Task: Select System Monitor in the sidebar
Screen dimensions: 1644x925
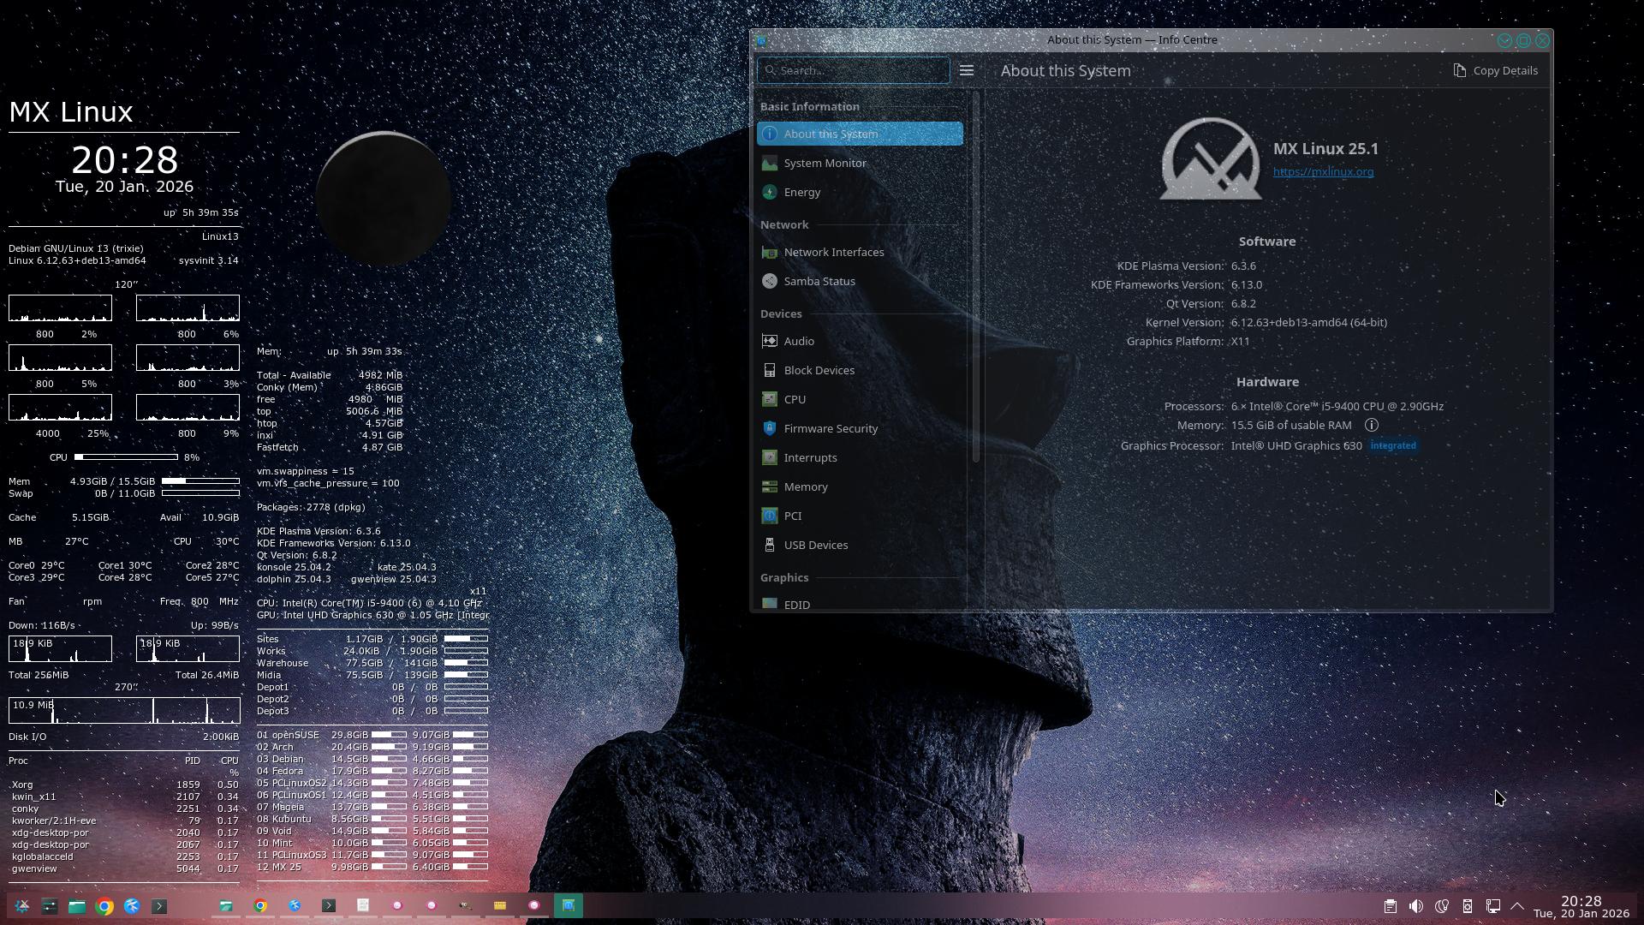Action: click(825, 163)
